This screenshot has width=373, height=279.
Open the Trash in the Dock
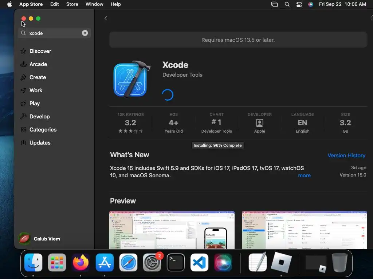340,262
